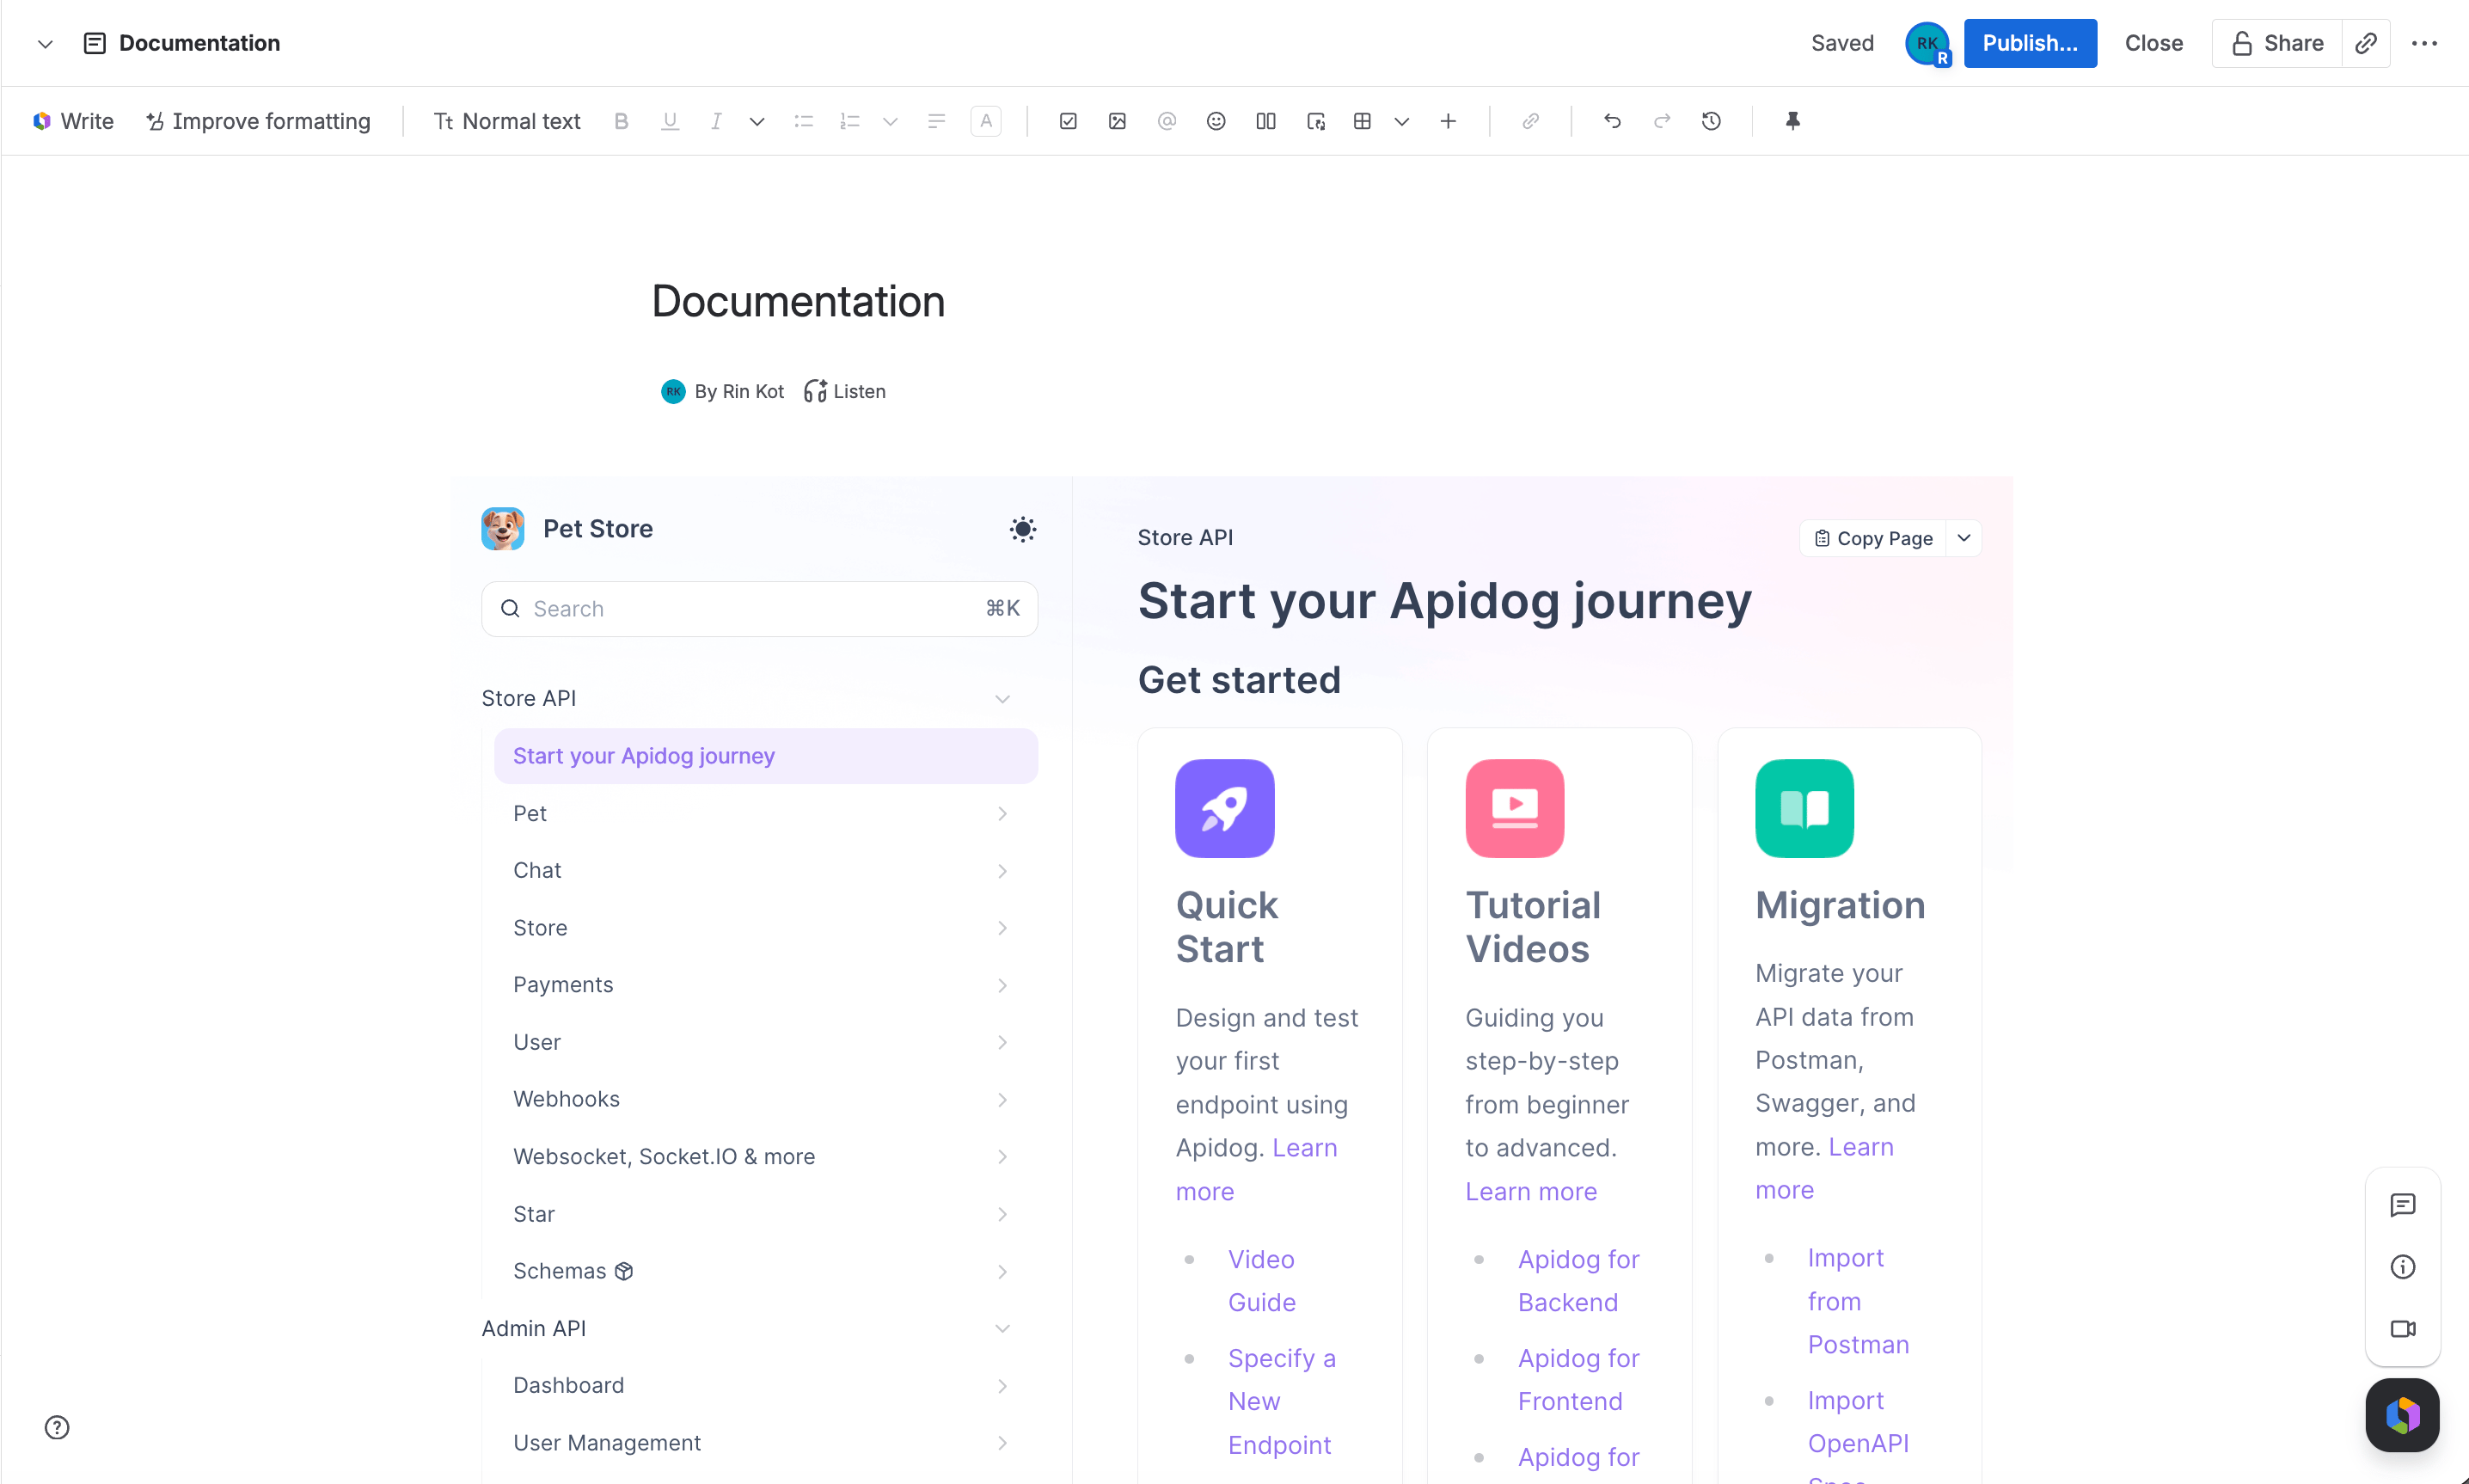Click the video record icon
The image size is (2469, 1484).
coord(2402,1329)
